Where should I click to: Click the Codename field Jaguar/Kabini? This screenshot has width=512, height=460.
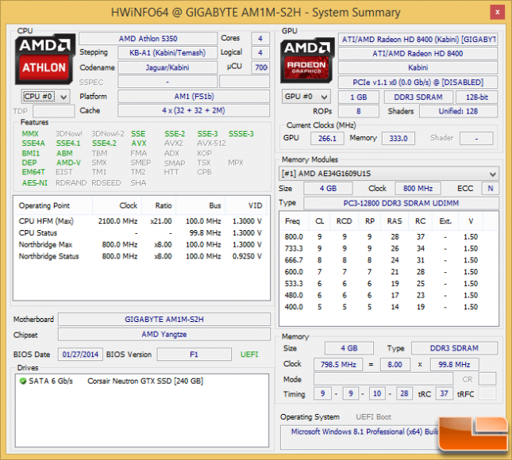[167, 67]
